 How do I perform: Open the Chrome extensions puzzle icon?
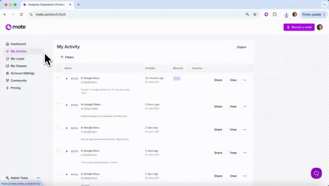pyautogui.click(x=275, y=14)
